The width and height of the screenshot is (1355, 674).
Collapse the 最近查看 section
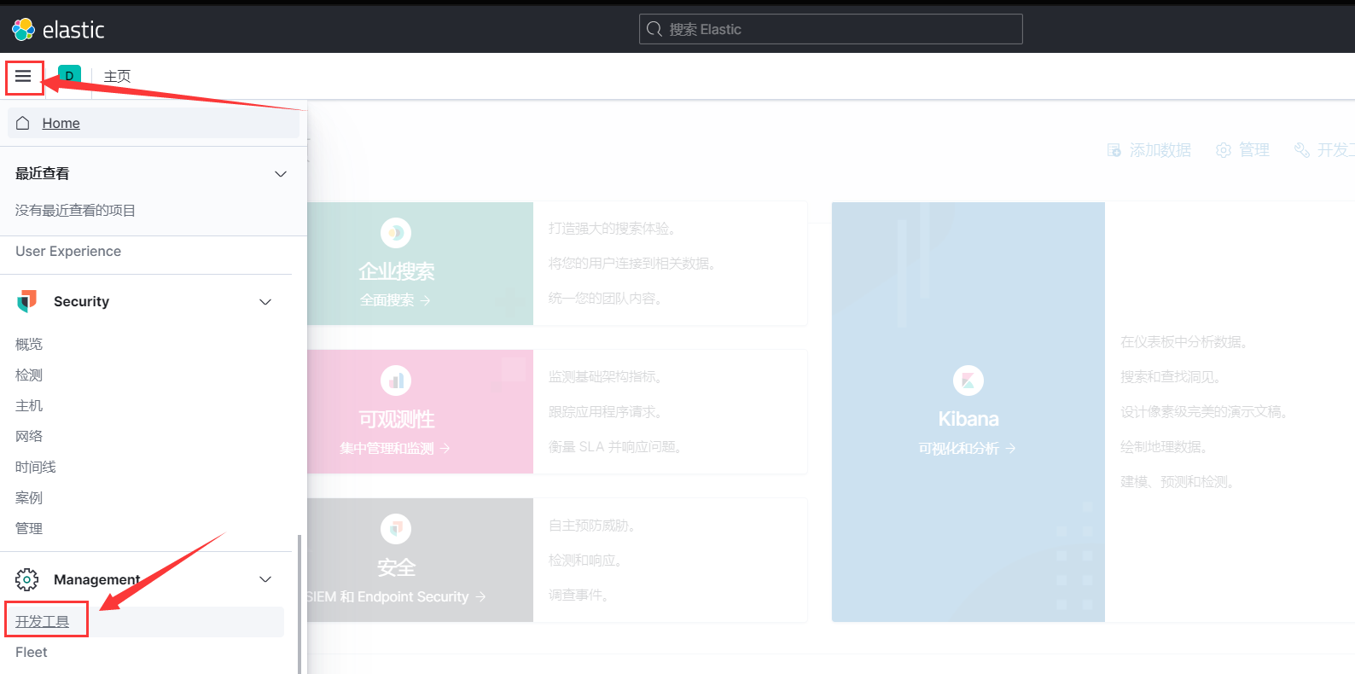pos(280,174)
